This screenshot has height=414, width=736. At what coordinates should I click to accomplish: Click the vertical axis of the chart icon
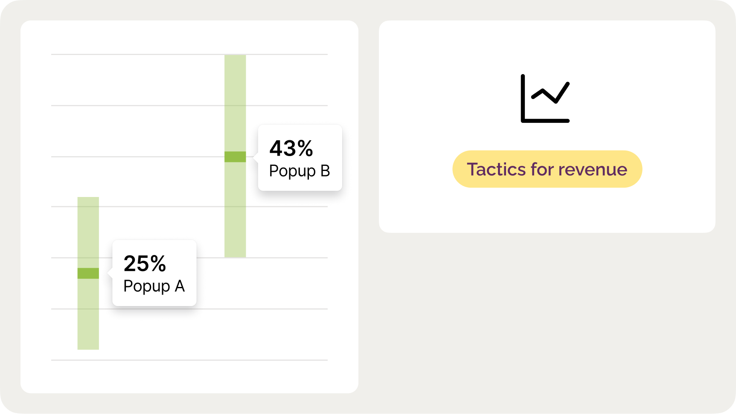[523, 97]
